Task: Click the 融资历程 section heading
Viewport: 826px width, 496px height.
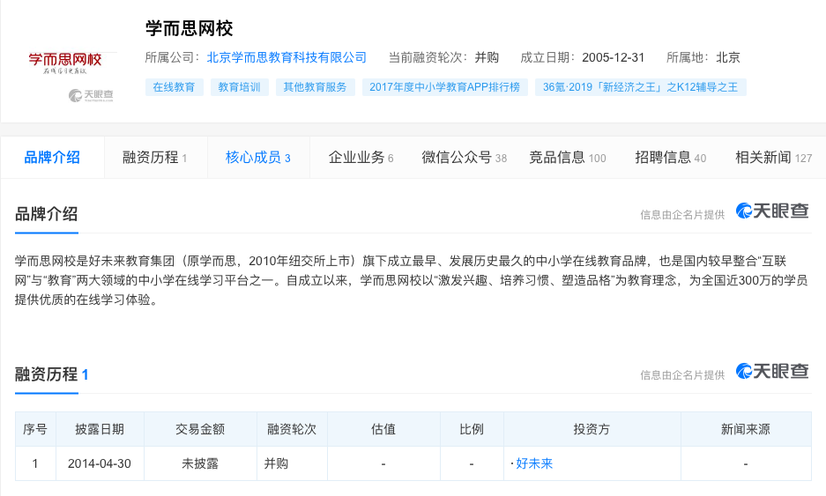Action: tap(47, 374)
